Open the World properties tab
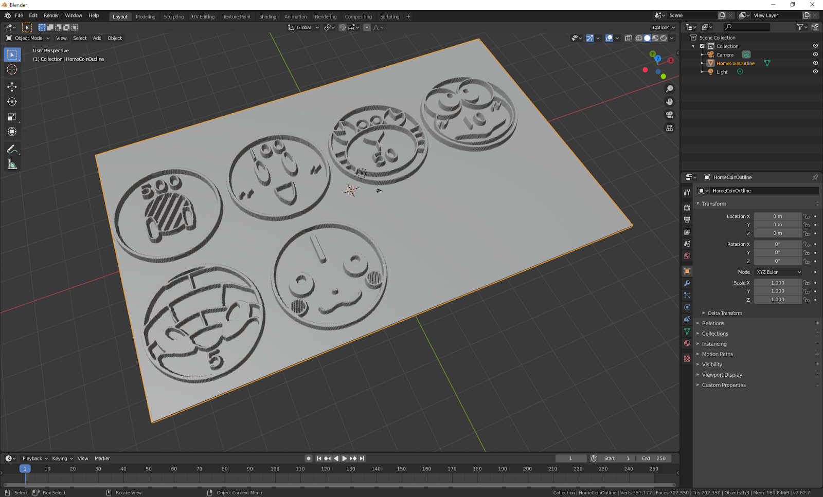The width and height of the screenshot is (823, 497). (687, 256)
